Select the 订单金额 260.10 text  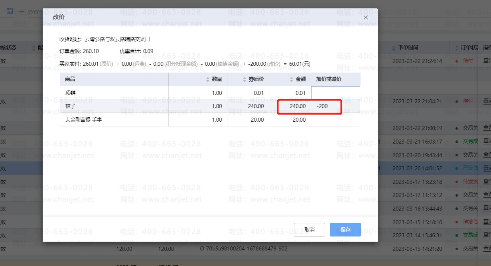pos(79,51)
